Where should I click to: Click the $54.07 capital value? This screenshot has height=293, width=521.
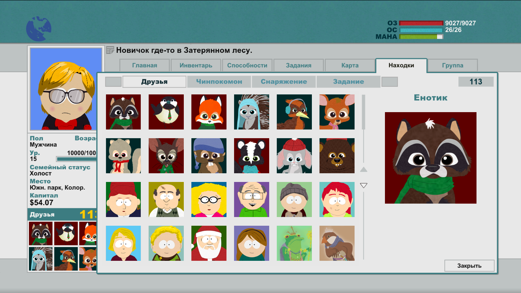(42, 203)
